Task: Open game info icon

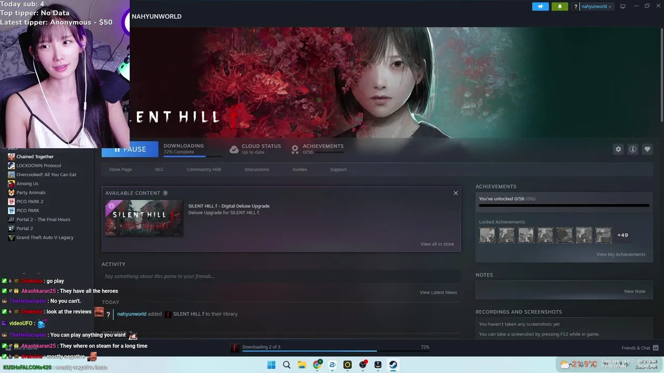Action: point(633,149)
